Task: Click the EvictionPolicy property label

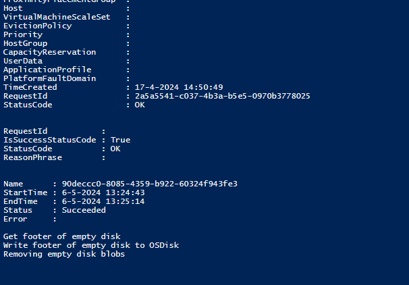Action: pos(37,26)
